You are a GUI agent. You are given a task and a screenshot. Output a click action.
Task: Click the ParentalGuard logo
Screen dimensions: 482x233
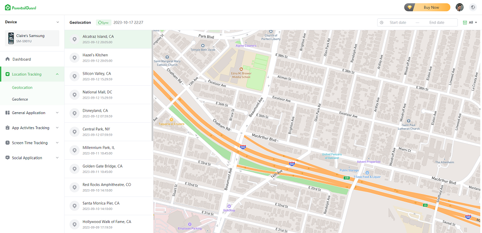(21, 7)
